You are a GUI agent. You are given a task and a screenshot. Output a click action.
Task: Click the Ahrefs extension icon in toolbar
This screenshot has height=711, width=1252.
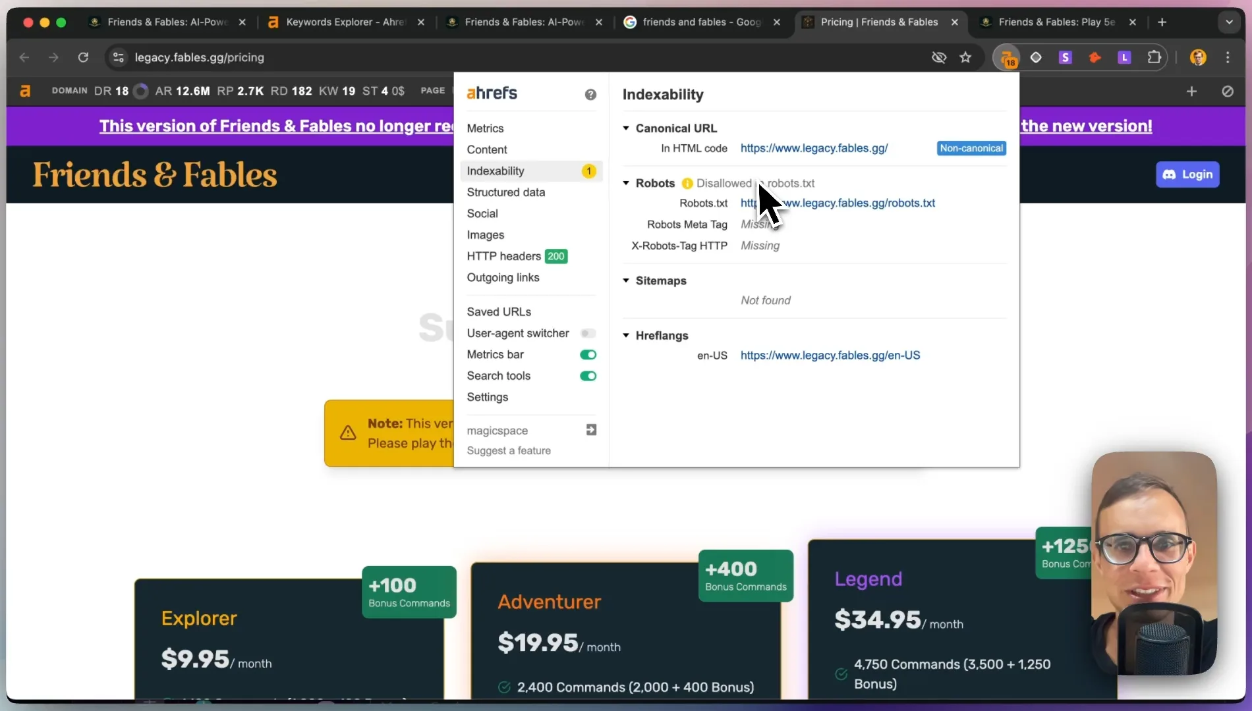coord(1007,58)
